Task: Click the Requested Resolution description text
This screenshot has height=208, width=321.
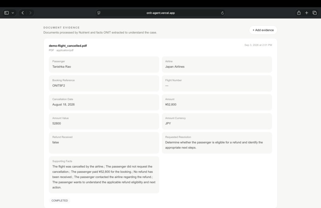Action: pyautogui.click(x=214, y=145)
